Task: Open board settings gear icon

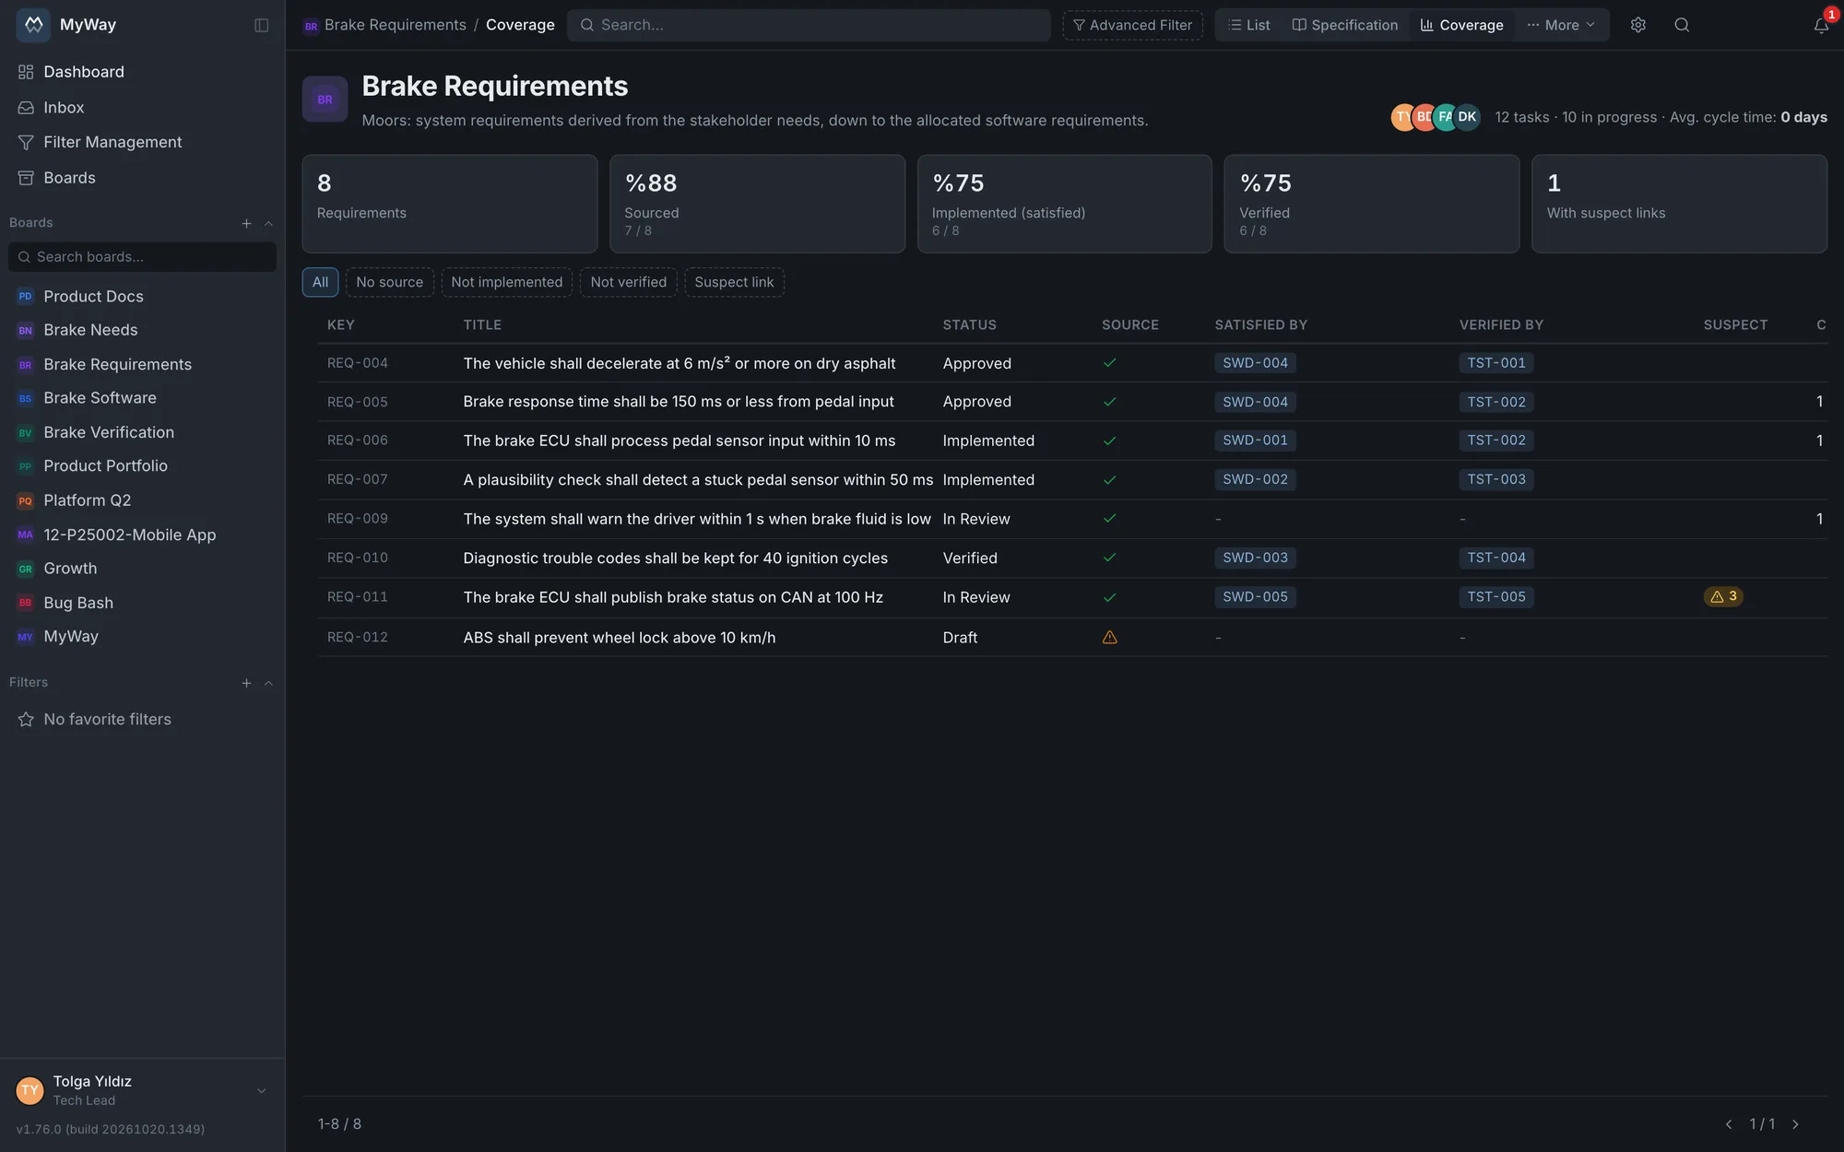Action: (x=1637, y=25)
